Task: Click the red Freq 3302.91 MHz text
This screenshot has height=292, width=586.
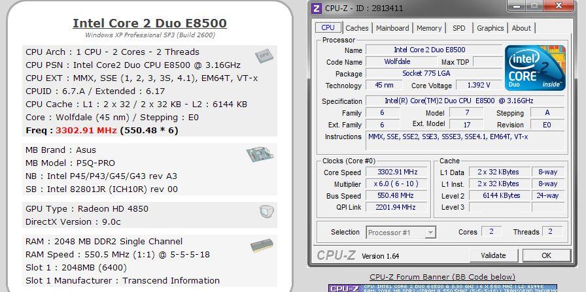Action: (x=86, y=130)
